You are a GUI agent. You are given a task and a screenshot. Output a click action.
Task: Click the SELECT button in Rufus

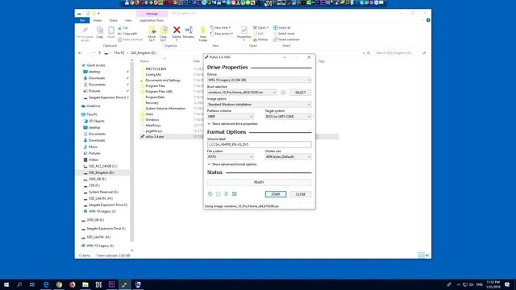pos(301,93)
